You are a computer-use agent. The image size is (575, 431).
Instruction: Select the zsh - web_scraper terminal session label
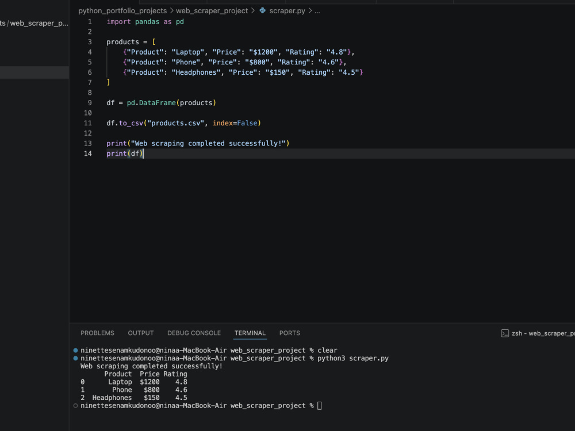click(x=543, y=333)
